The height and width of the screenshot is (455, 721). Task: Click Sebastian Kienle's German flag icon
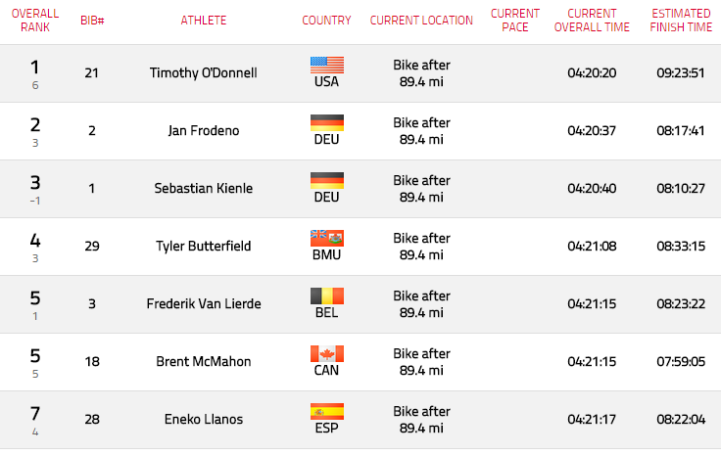click(327, 181)
